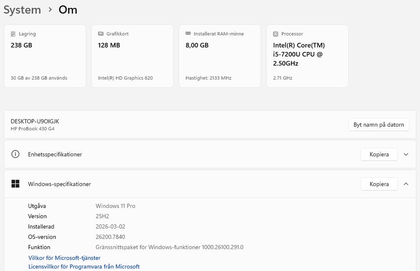Viewport: 420px width, 271px height.
Task: Click the storage icon beside Lagring
Action: (13, 34)
